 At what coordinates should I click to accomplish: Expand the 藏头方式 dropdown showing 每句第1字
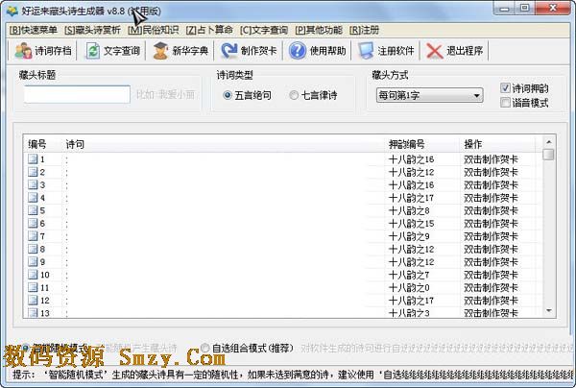tap(429, 95)
